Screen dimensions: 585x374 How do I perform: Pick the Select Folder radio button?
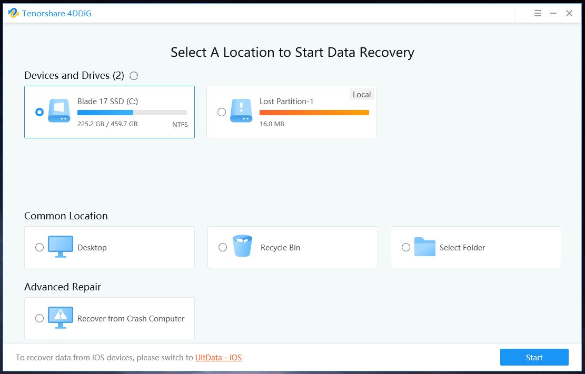pos(406,247)
